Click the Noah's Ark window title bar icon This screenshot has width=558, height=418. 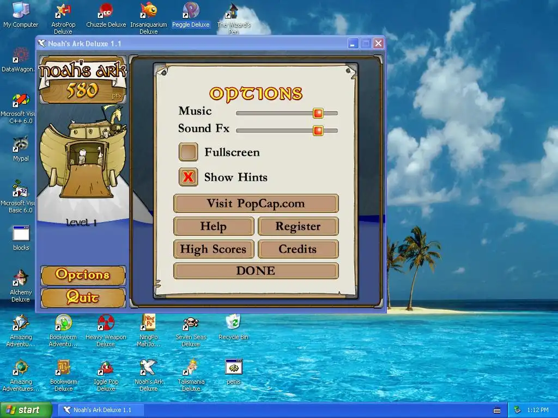(42, 44)
